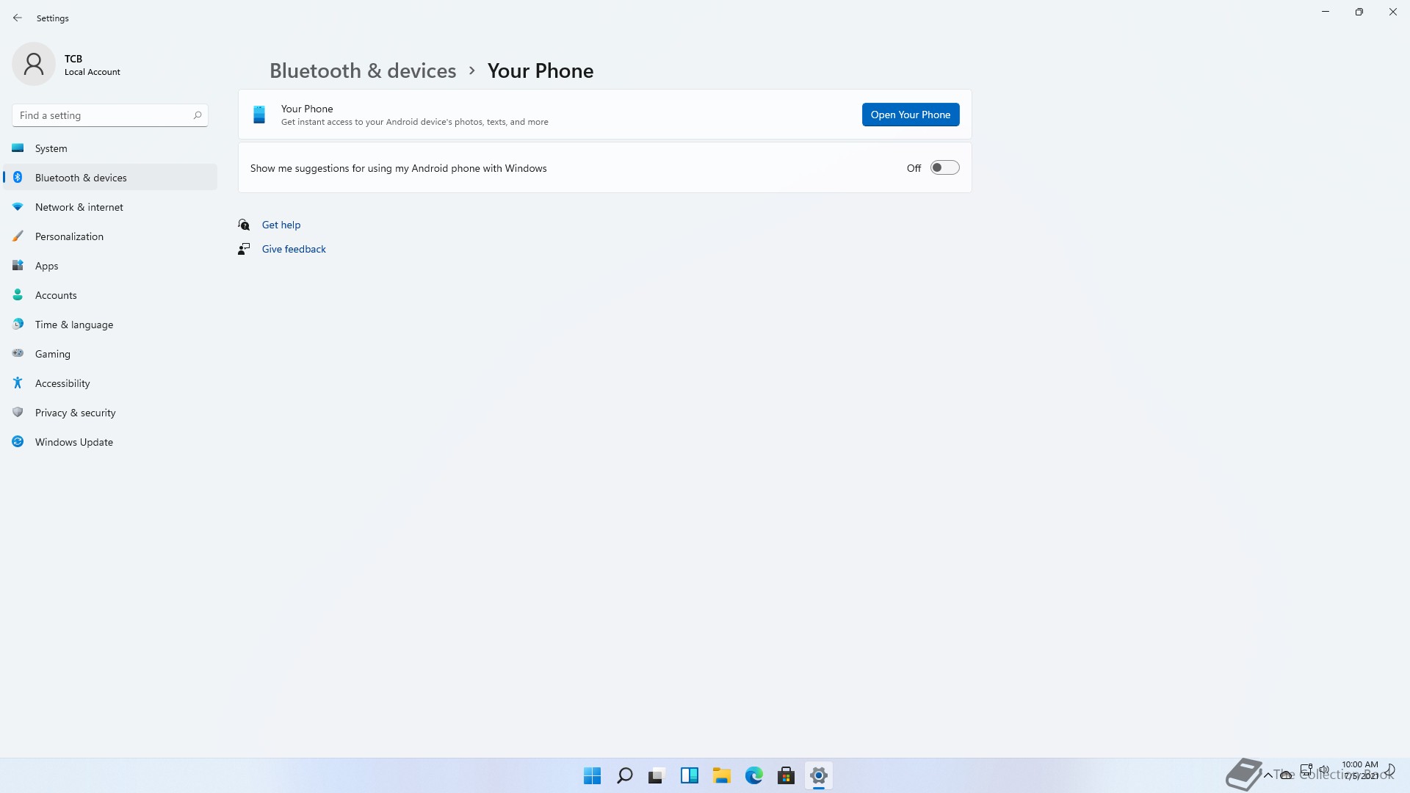Click the Settings gear on the taskbar
Screen dimensions: 1410x793
pyautogui.click(x=818, y=775)
